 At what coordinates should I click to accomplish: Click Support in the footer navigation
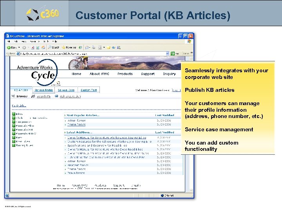pos(119,185)
